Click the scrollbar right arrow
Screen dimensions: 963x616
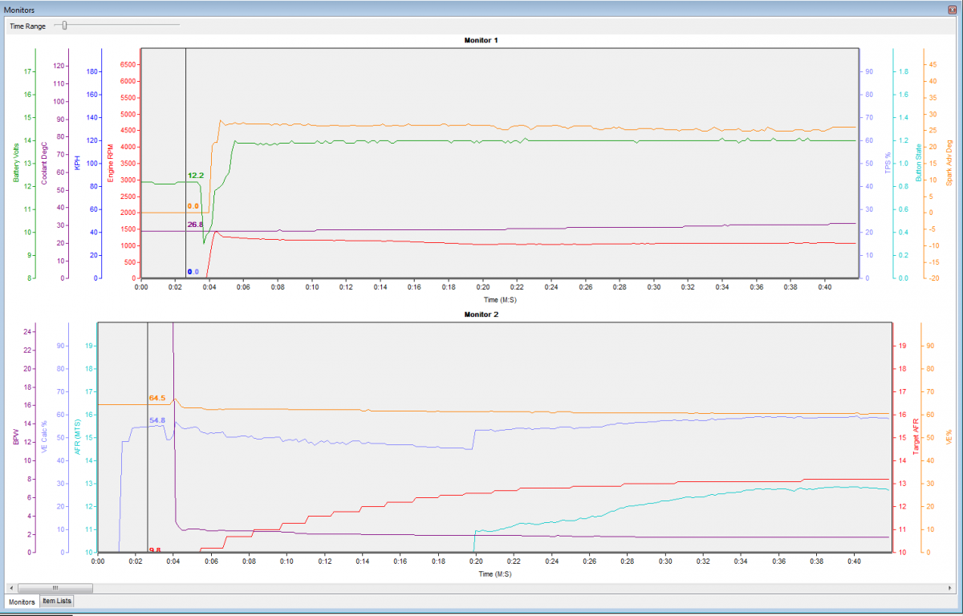point(952,588)
